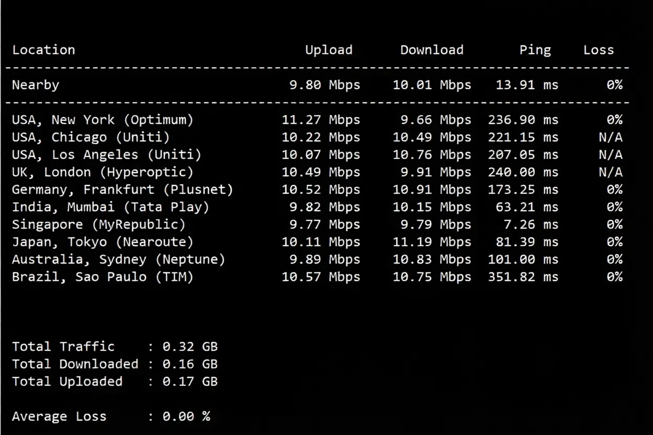653x435 pixels.
Task: Click Tokyo ping 81.39 ms
Action: (527, 242)
